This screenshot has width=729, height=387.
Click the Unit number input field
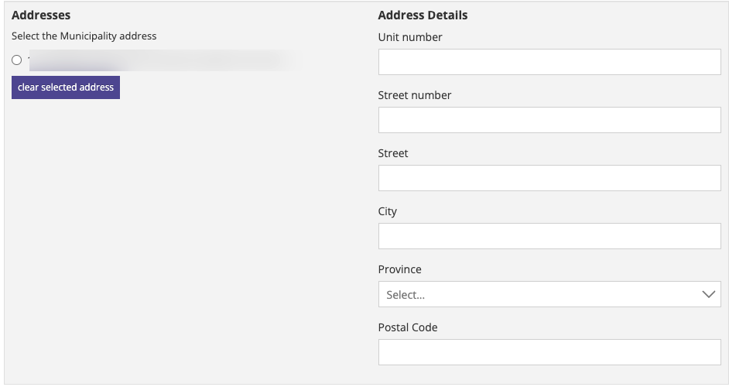549,63
